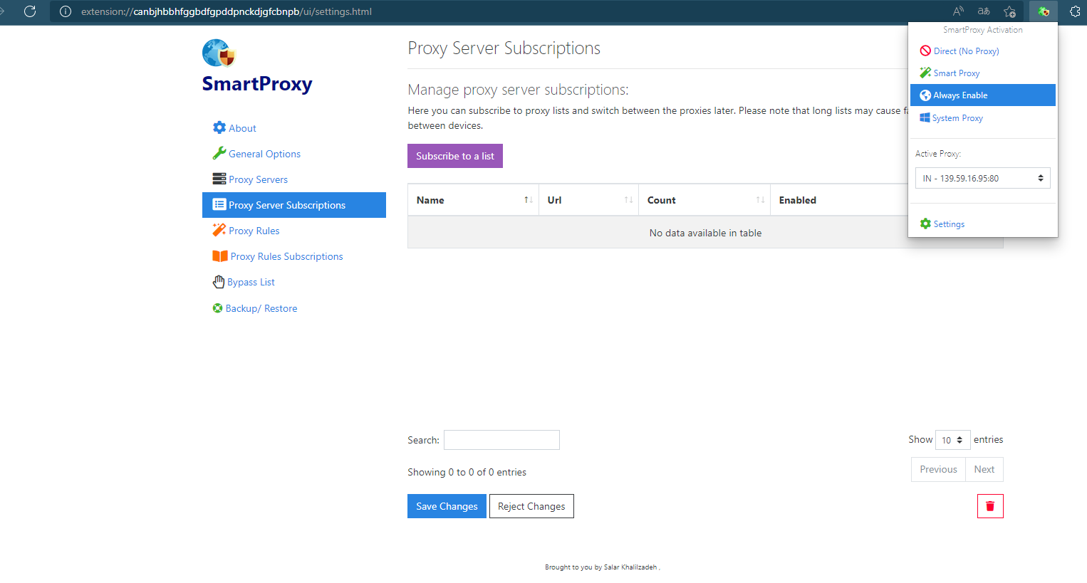This screenshot has height=583, width=1087.
Task: Click the read aloud icon in address bar
Action: [x=958, y=11]
